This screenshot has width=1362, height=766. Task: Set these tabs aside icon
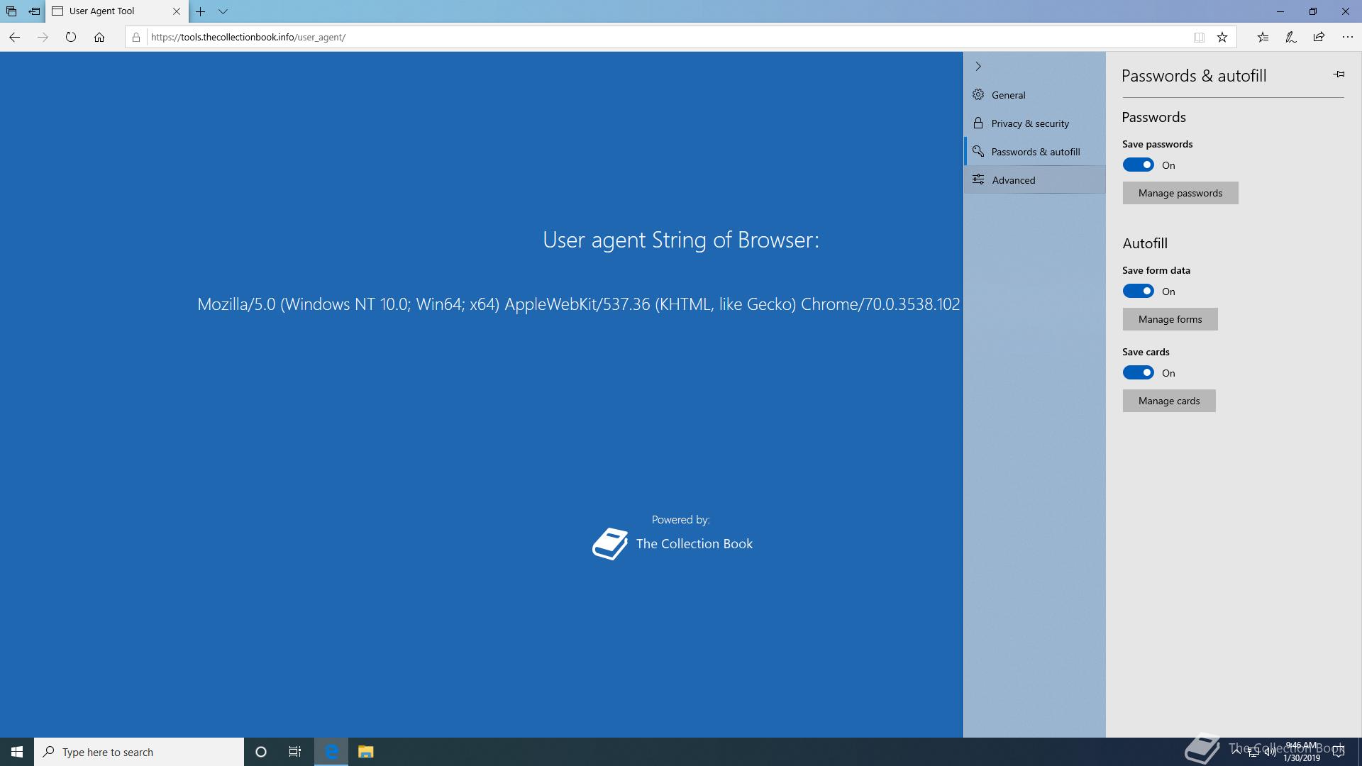[x=34, y=11]
